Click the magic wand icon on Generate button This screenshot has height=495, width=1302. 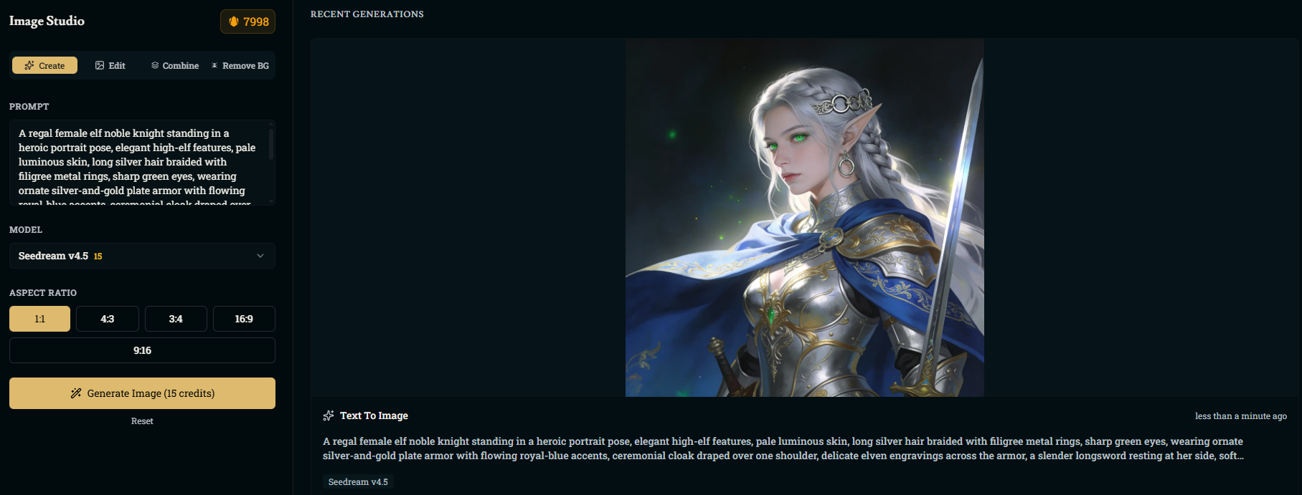pyautogui.click(x=76, y=393)
